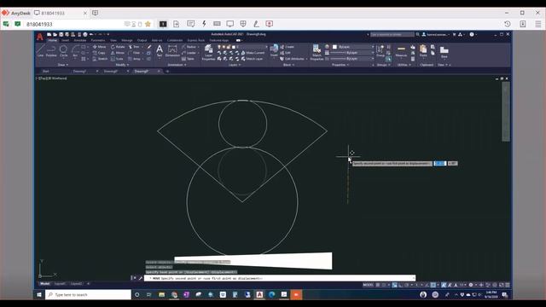Activate the Trim command
Image resolution: width=546 pixels, height=307 pixels.
pos(134,47)
